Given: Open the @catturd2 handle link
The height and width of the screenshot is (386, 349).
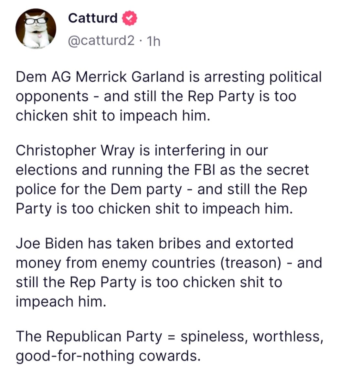Looking at the screenshot, I should tap(101, 41).
